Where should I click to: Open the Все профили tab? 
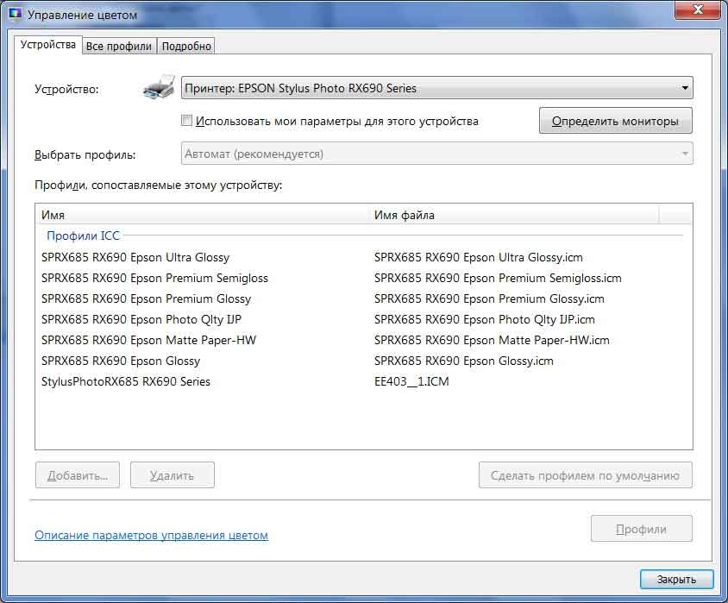pyautogui.click(x=119, y=47)
